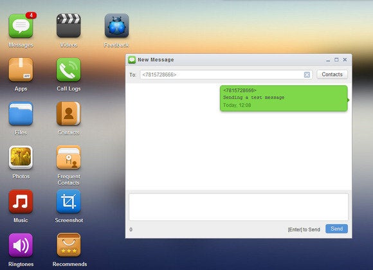373x270 pixels.
Task: Click the 'New Message' title text
Action: pos(156,60)
